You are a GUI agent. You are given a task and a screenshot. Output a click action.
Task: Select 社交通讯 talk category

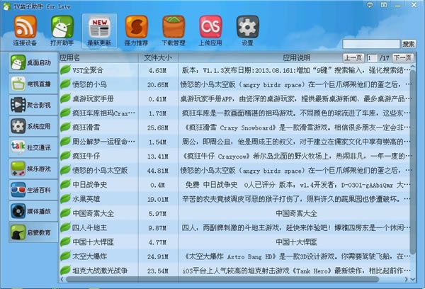[x=33, y=147]
